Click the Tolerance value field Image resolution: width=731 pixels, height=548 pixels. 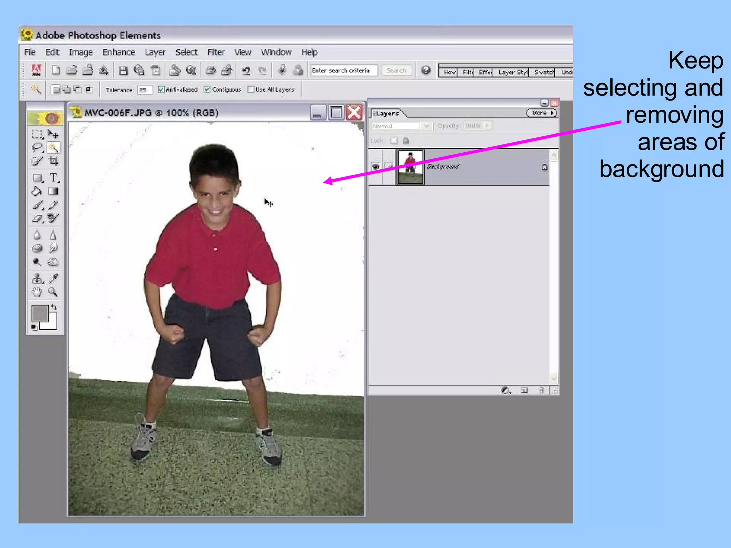tap(145, 90)
